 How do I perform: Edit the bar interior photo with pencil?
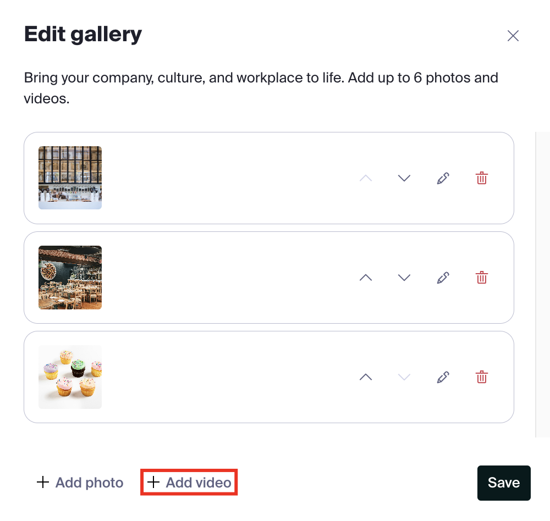[443, 178]
